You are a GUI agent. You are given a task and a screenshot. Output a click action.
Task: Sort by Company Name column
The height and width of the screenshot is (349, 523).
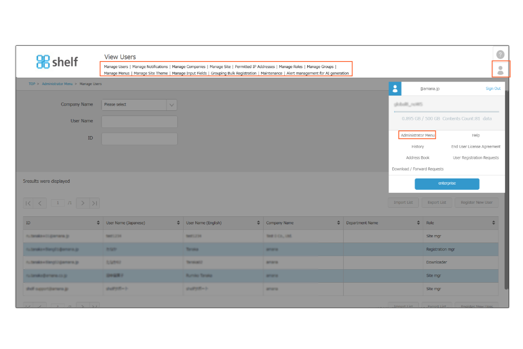tap(339, 223)
